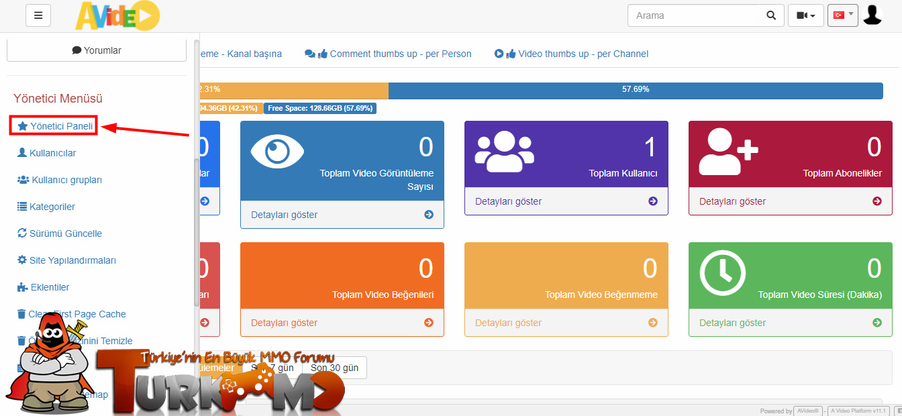Click the AVideo logo
Image resolution: width=902 pixels, height=416 pixels.
point(117,15)
